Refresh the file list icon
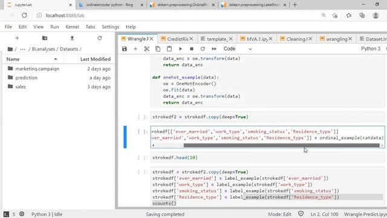Image resolution: width=387 pixels, height=218 pixels. (99, 38)
